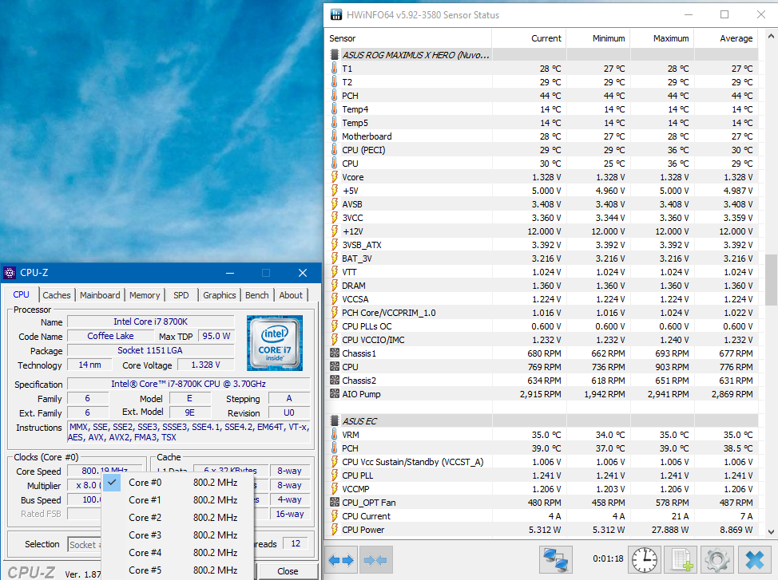The image size is (778, 580).
Task: Open HWiNFO network remote monitoring icon
Action: pos(556,560)
